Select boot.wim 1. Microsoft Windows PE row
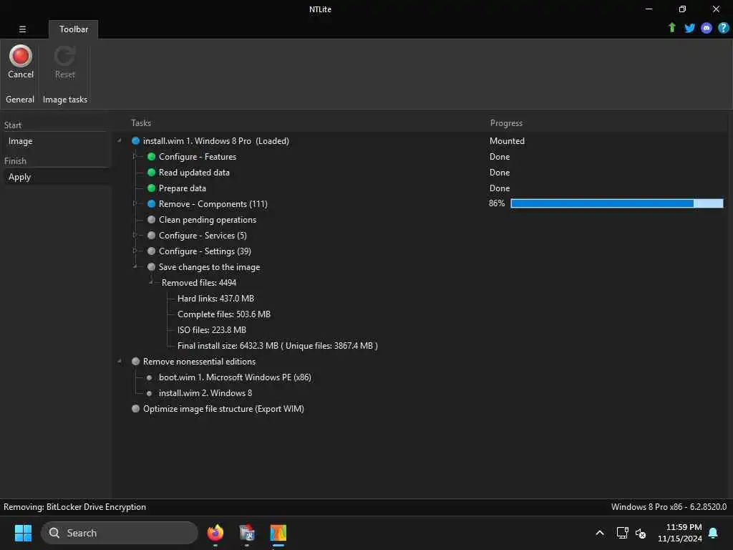 (x=235, y=377)
